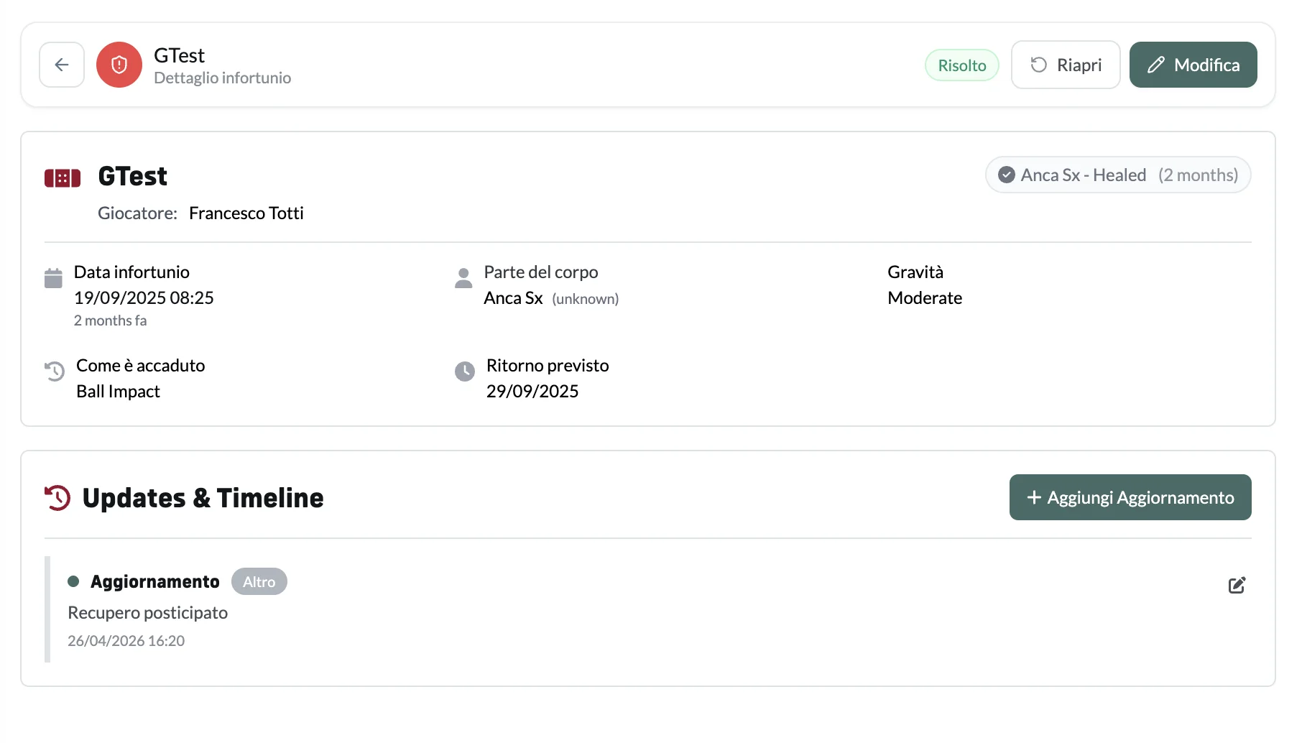
Task: Click the Ritorno previsto date 29/09/2025
Action: click(x=532, y=392)
